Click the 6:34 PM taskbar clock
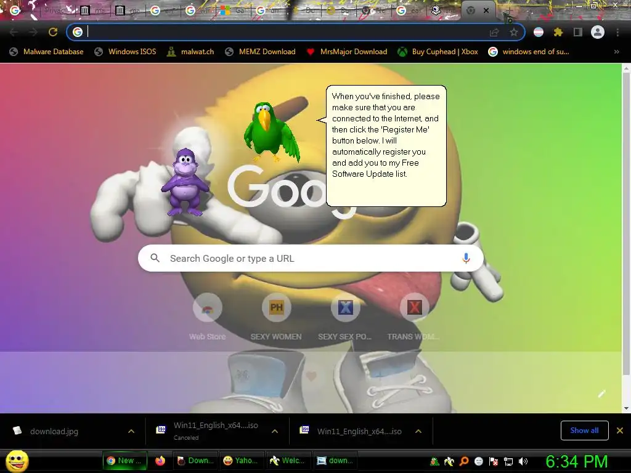This screenshot has height=473, width=631. (x=577, y=461)
